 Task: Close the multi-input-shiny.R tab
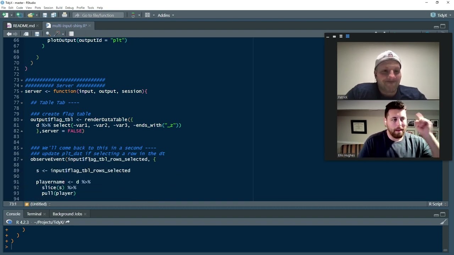pyautogui.click(x=90, y=26)
